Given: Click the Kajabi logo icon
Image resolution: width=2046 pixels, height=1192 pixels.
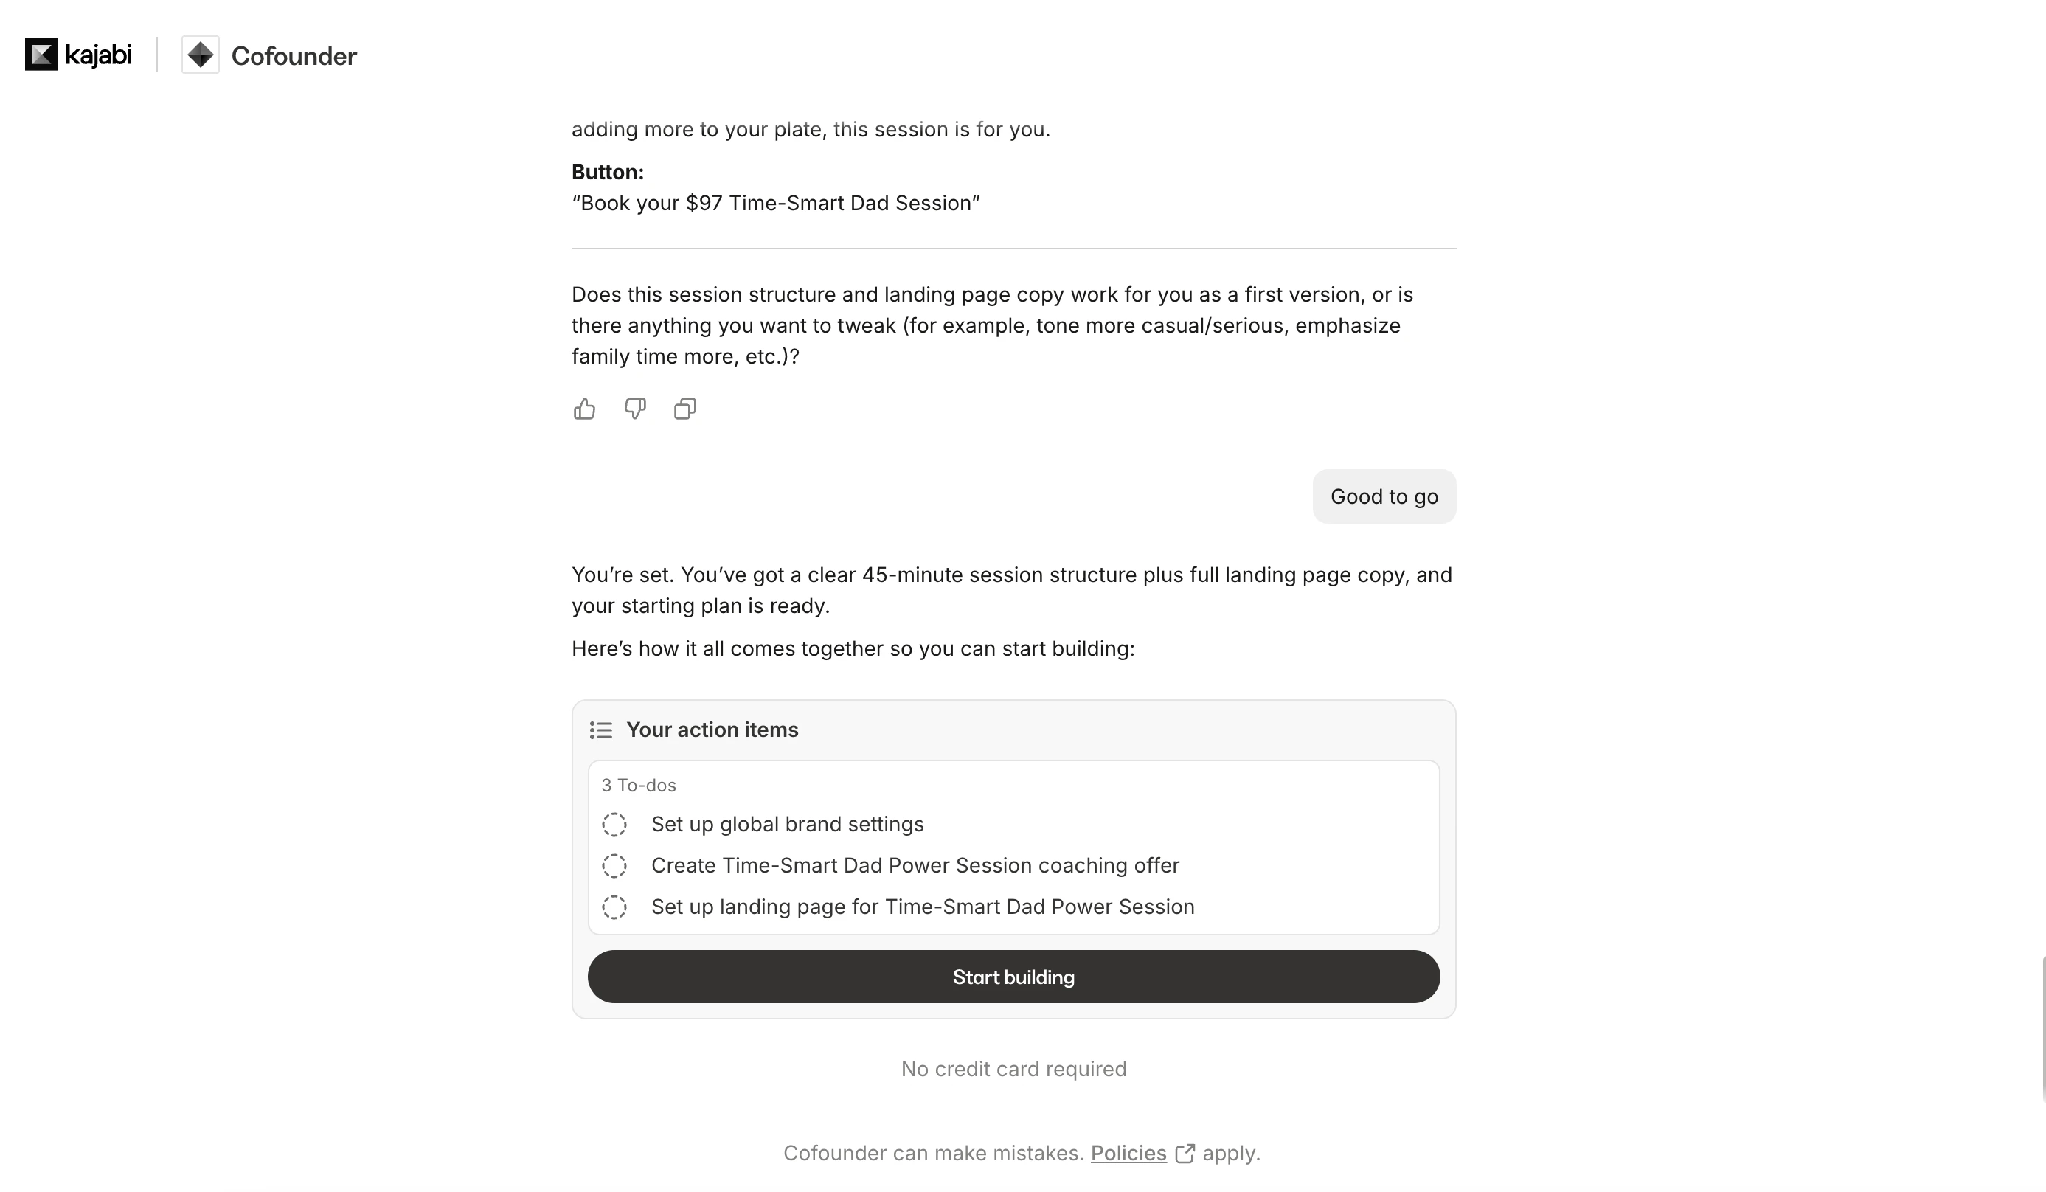Looking at the screenshot, I should pos(41,55).
